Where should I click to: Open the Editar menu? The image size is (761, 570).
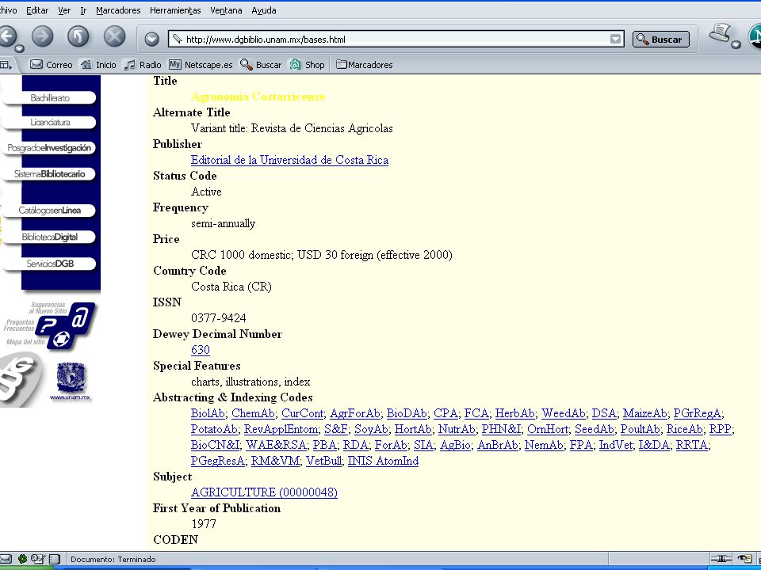[37, 10]
